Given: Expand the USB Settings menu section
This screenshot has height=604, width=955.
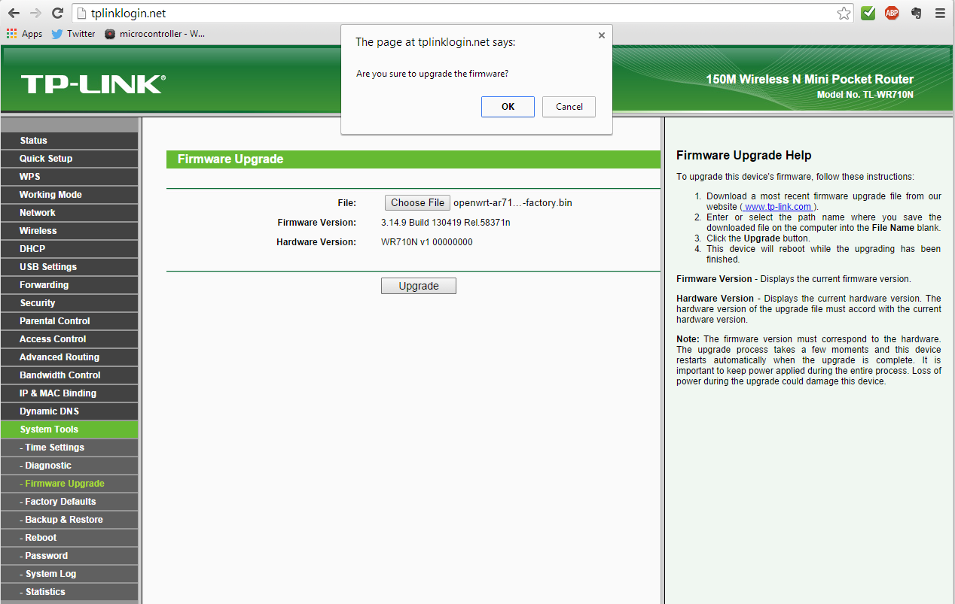Looking at the screenshot, I should coord(48,267).
